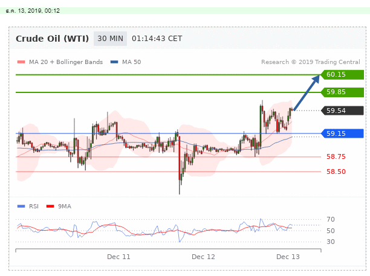This screenshot has width=370, height=276.
Task: Select the 58.50 support level label
Action: 336,172
